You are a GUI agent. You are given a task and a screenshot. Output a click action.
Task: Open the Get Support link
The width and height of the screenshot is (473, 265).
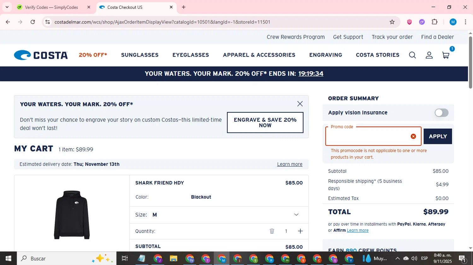[348, 37]
